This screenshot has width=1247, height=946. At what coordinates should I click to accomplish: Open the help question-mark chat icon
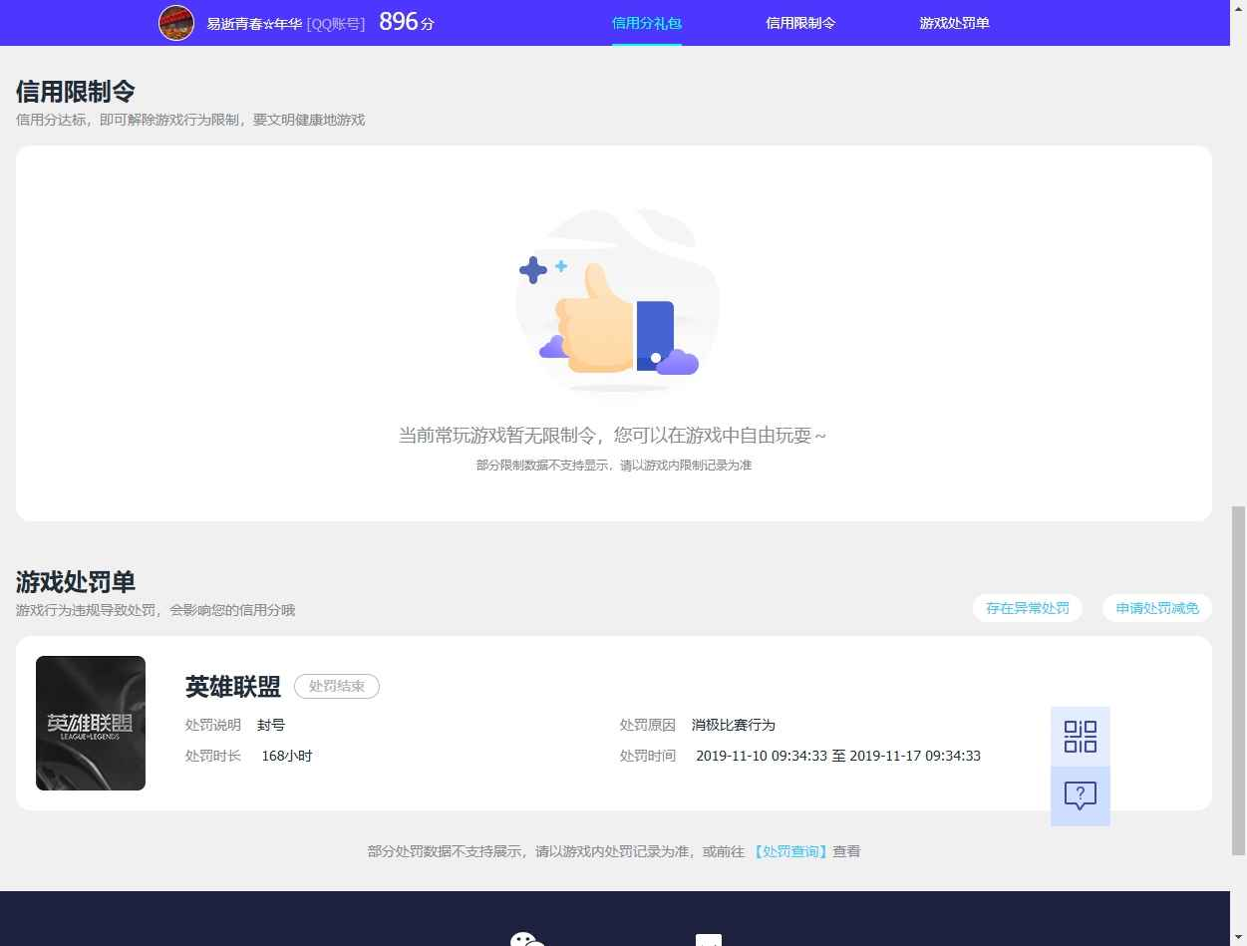click(1081, 796)
